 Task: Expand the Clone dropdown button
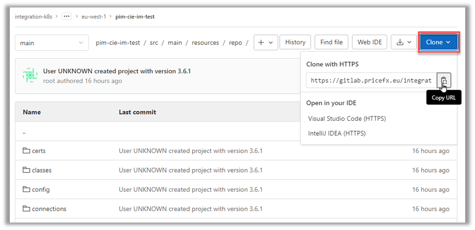tap(438, 42)
